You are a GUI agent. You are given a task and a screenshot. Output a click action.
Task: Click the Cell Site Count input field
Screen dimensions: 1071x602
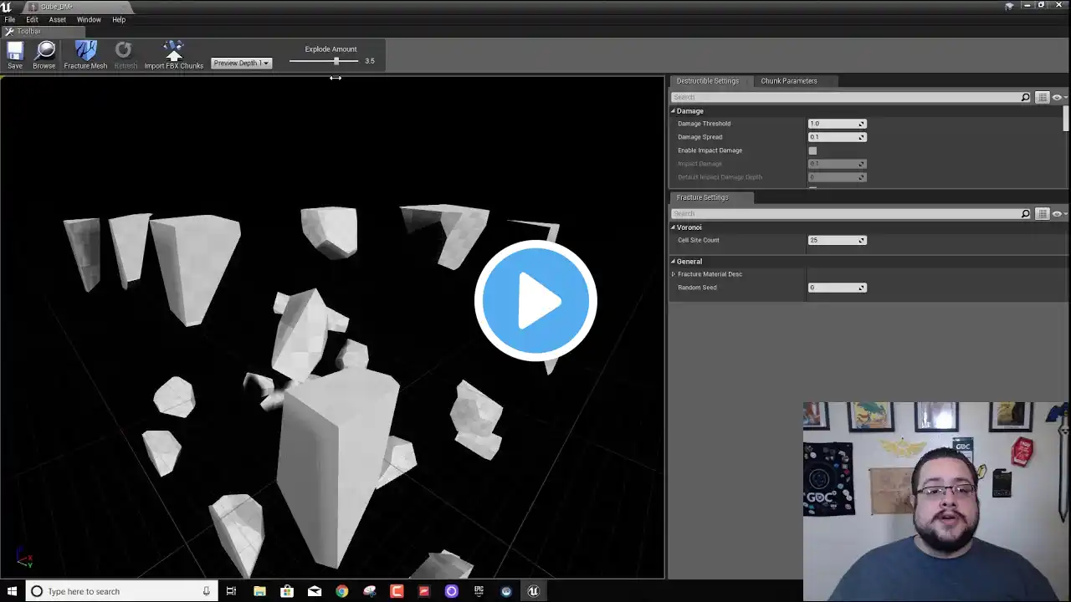tap(833, 241)
